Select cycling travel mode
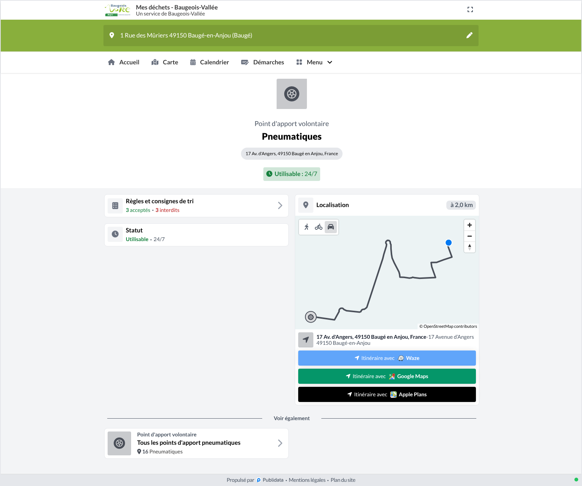The image size is (582, 486). point(319,227)
